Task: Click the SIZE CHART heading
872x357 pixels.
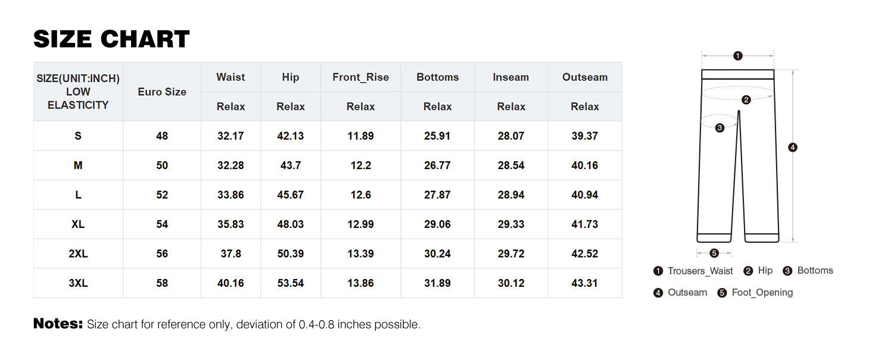Action: (x=111, y=39)
